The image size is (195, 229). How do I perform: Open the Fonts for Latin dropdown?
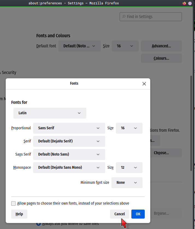50,113
